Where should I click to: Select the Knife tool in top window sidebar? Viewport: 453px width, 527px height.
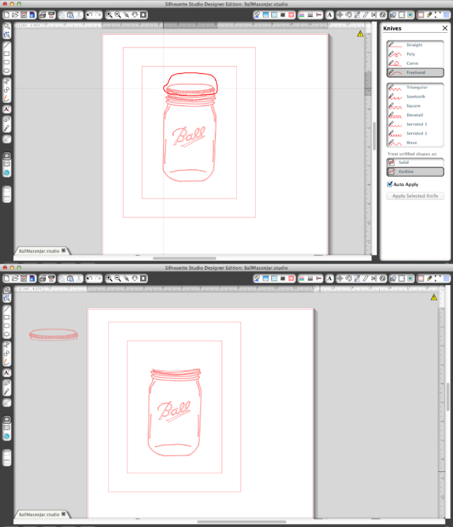coord(7,128)
